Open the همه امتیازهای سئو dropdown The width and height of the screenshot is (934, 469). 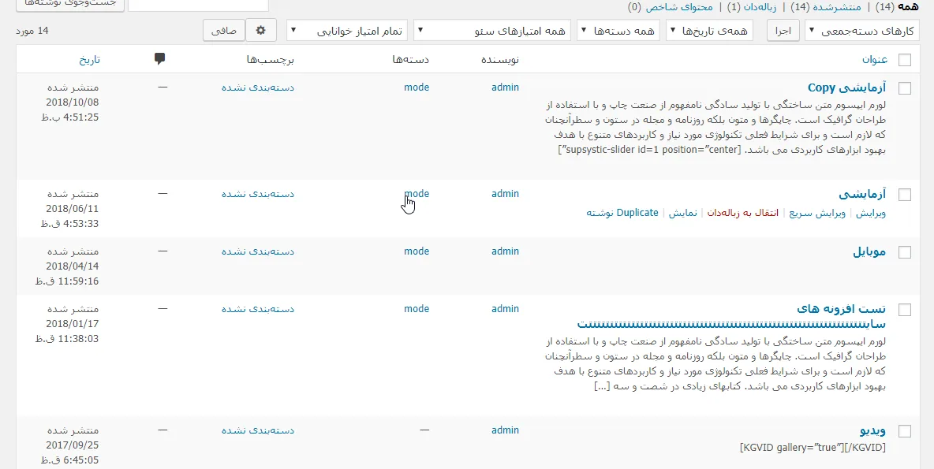coord(492,31)
